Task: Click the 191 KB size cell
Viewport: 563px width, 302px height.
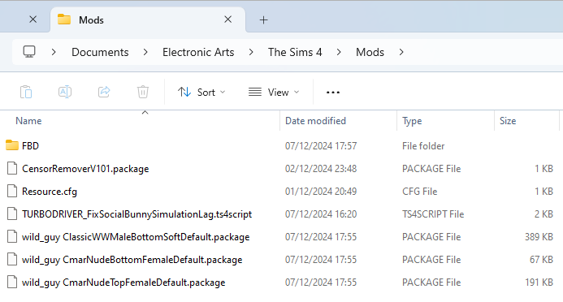Action: [x=539, y=283]
